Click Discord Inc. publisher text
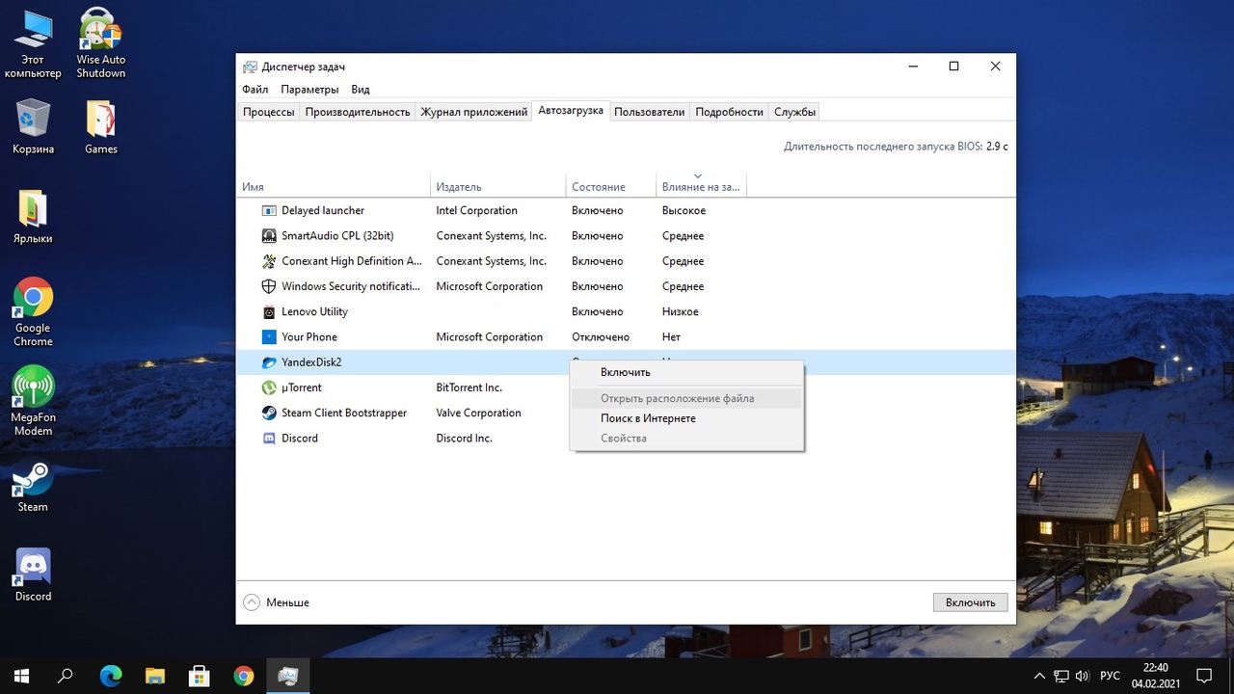Viewport: 1234px width, 694px height. [464, 438]
